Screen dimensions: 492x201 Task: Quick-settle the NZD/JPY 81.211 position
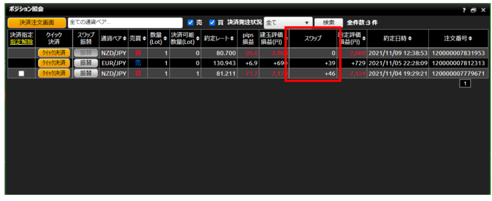(x=54, y=73)
